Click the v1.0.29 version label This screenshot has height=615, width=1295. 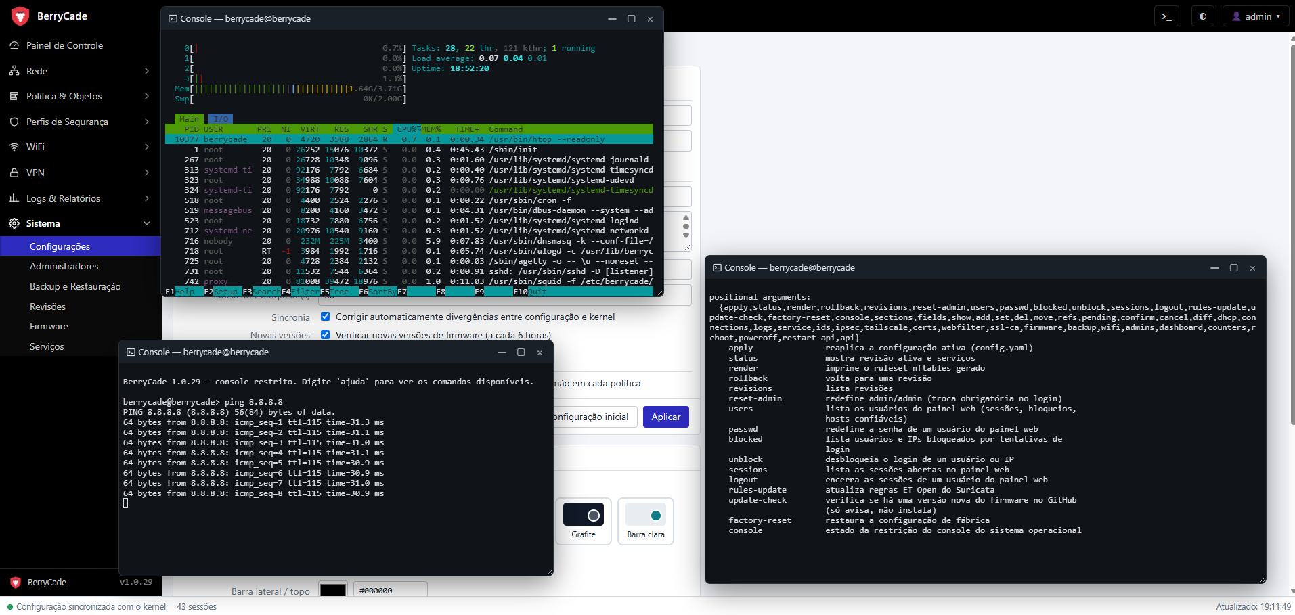[136, 582]
